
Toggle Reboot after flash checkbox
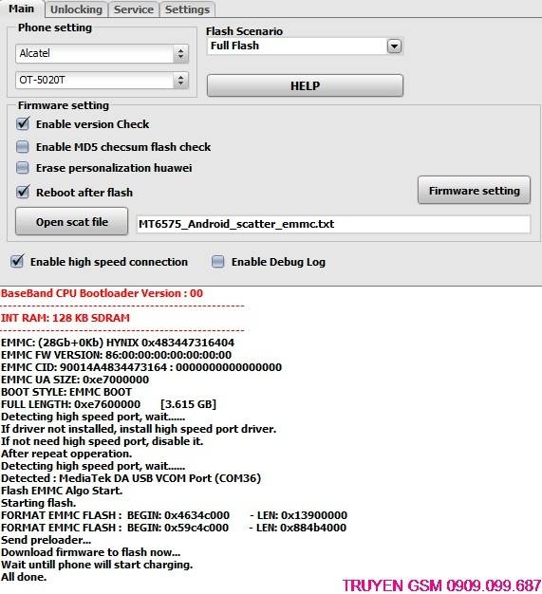point(23,192)
